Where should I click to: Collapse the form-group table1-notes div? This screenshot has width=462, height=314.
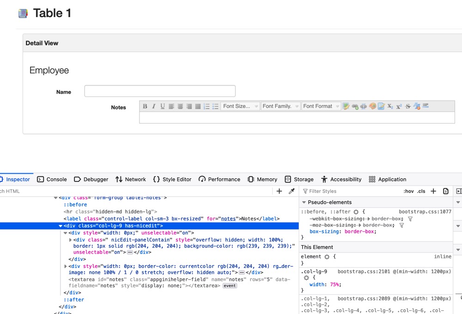pos(56,198)
